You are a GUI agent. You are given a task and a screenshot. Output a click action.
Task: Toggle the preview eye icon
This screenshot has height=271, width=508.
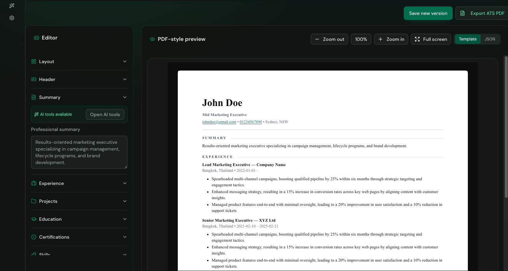click(x=152, y=39)
